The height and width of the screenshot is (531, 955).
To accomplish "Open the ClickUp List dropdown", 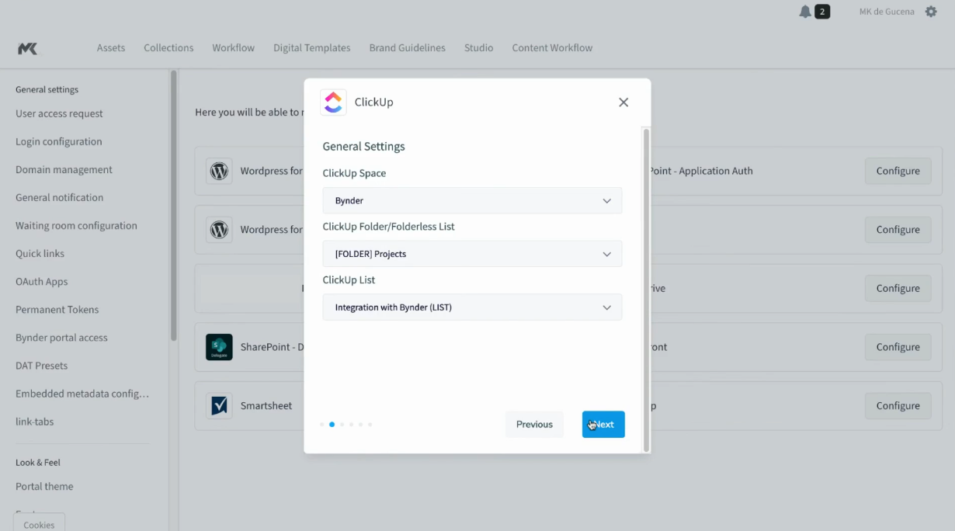I will [472, 307].
